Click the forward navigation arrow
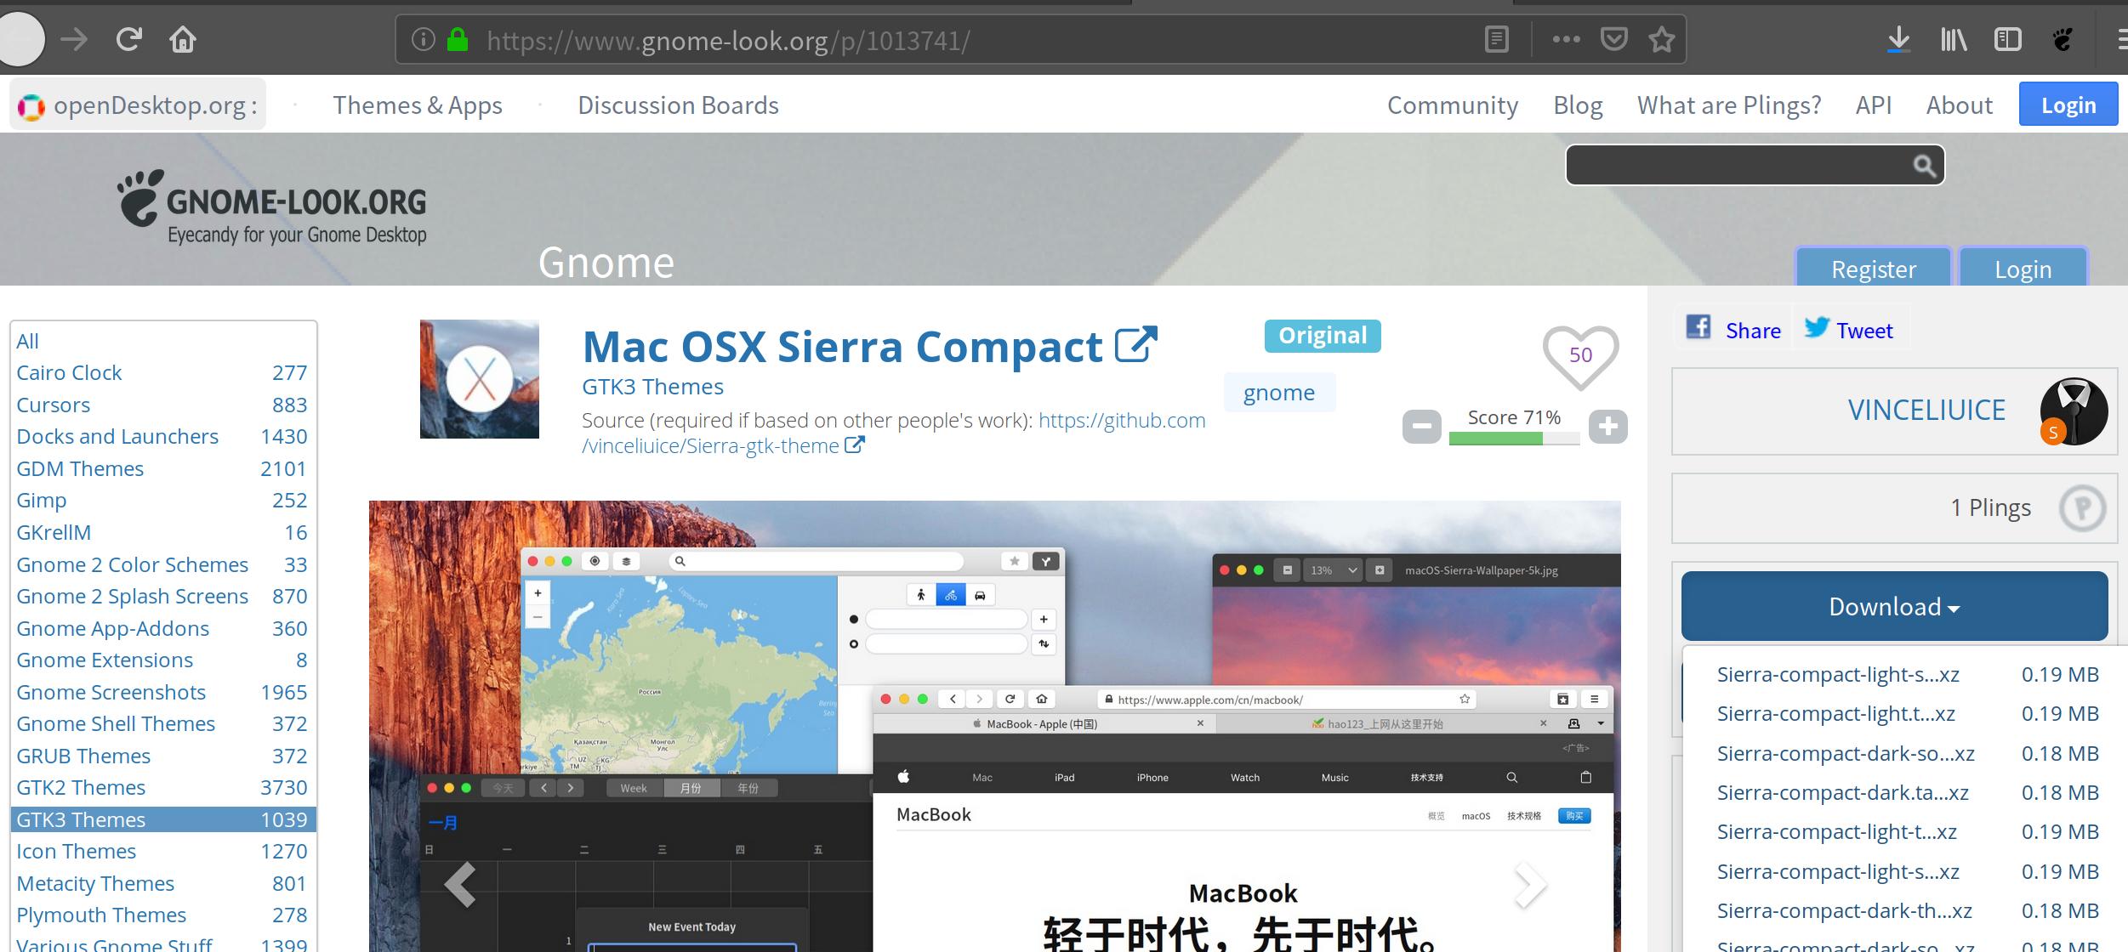 74,39
